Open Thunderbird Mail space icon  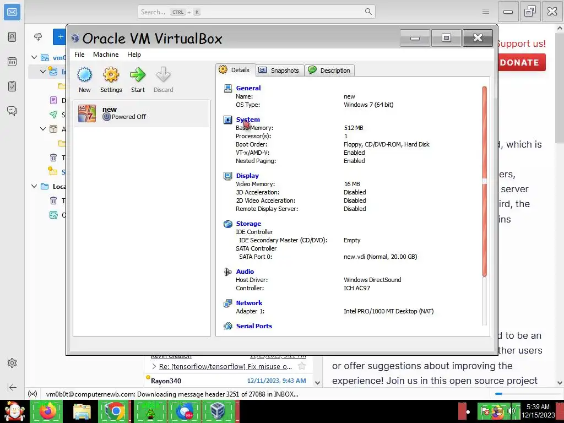click(x=12, y=12)
